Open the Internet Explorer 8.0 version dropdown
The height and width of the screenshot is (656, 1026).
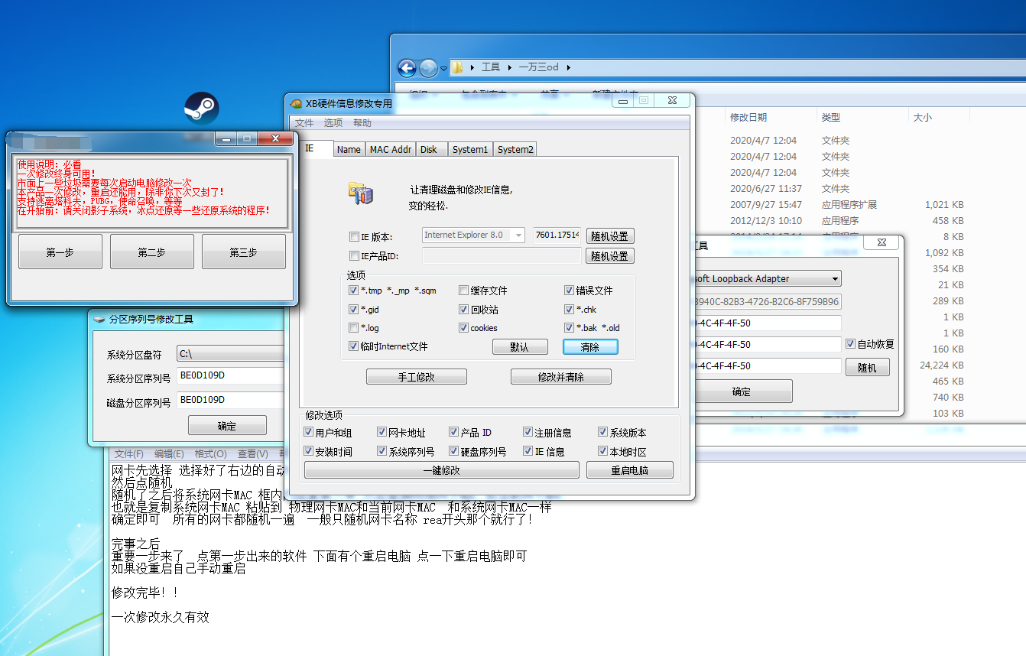[x=519, y=235]
